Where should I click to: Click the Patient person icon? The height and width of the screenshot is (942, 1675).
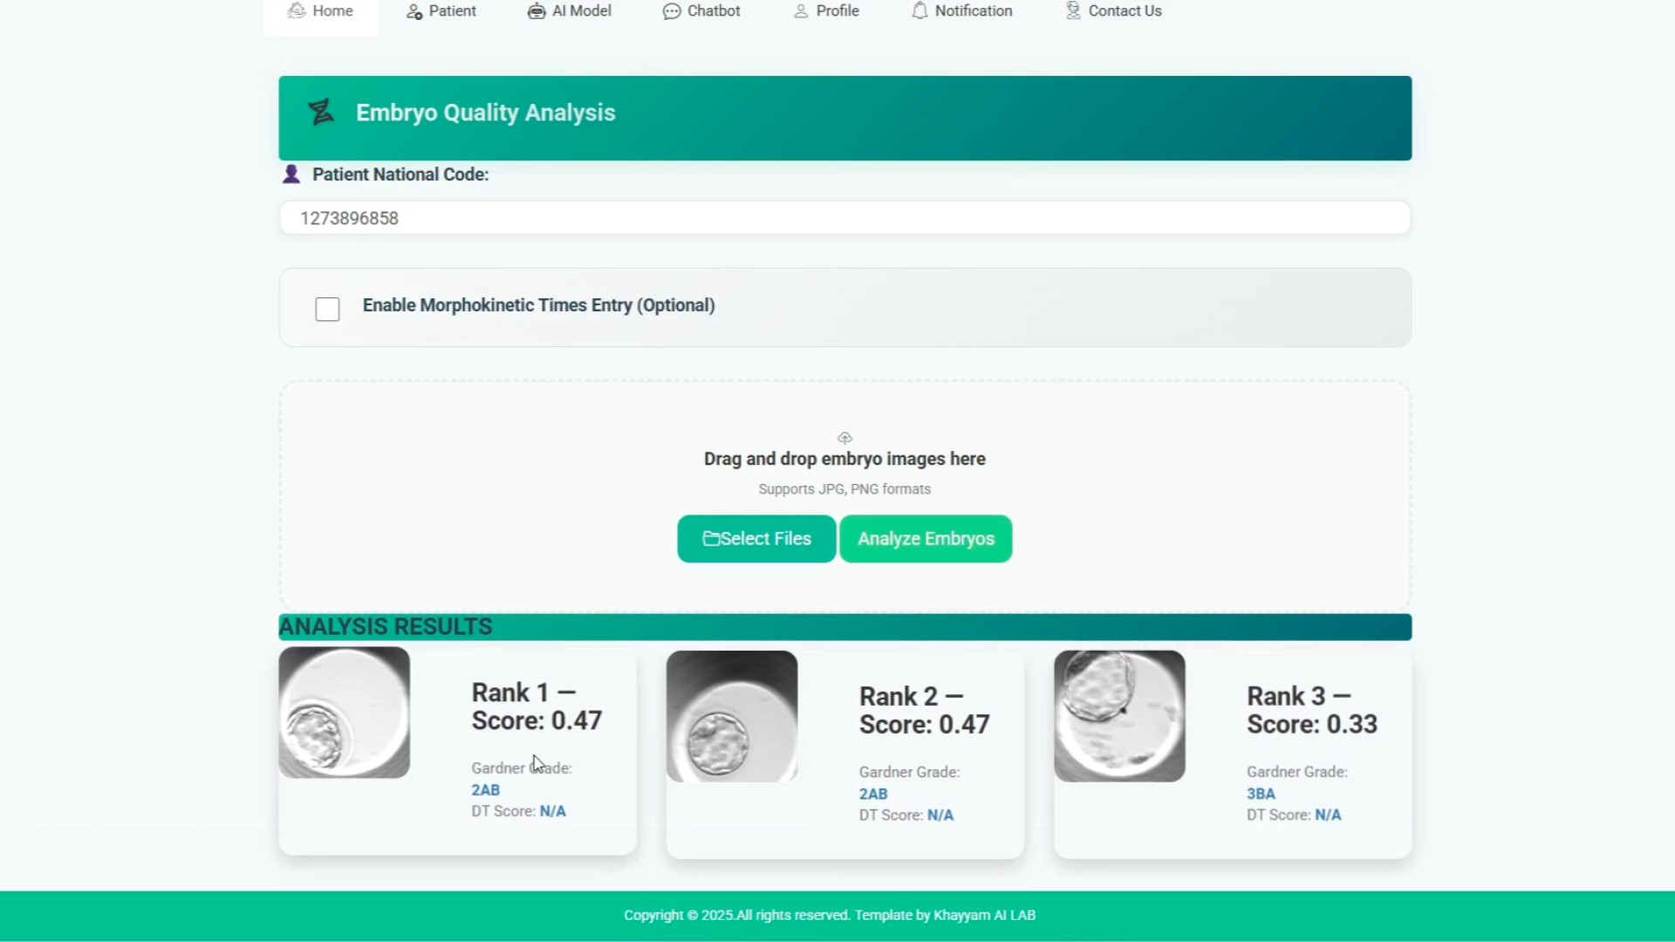tap(414, 11)
